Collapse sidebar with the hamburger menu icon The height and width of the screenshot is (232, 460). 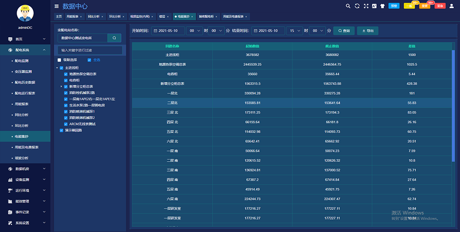[x=57, y=6]
